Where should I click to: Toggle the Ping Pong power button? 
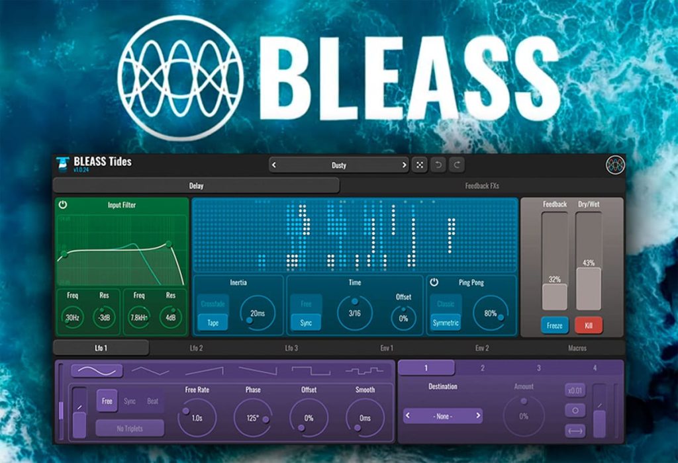[434, 282]
